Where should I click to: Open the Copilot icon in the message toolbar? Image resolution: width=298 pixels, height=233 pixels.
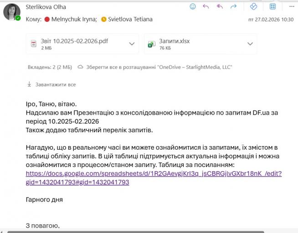(x=253, y=7)
